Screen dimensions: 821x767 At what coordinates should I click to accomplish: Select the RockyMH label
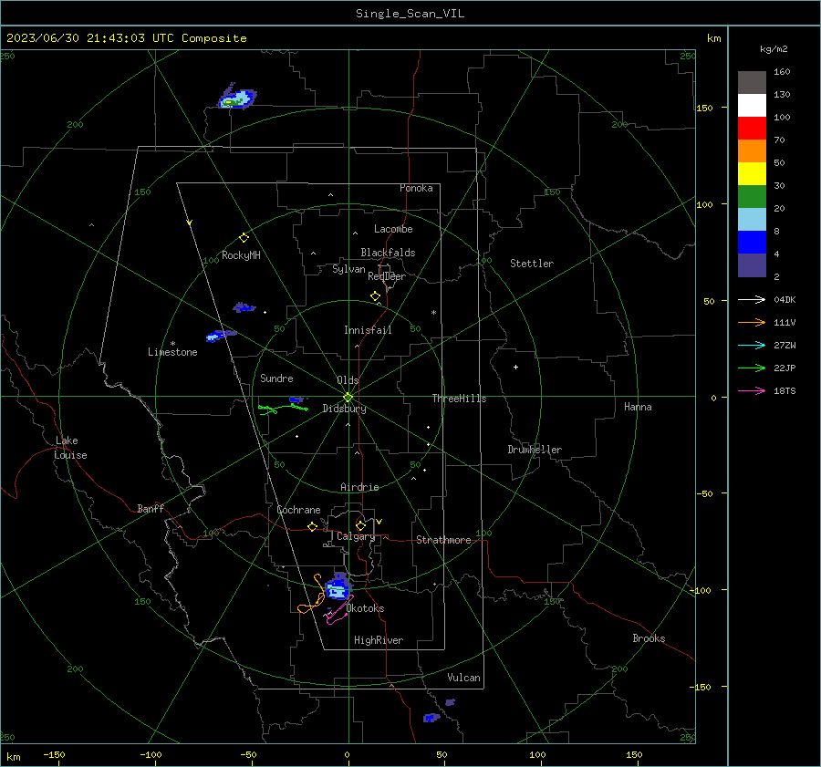(x=241, y=255)
